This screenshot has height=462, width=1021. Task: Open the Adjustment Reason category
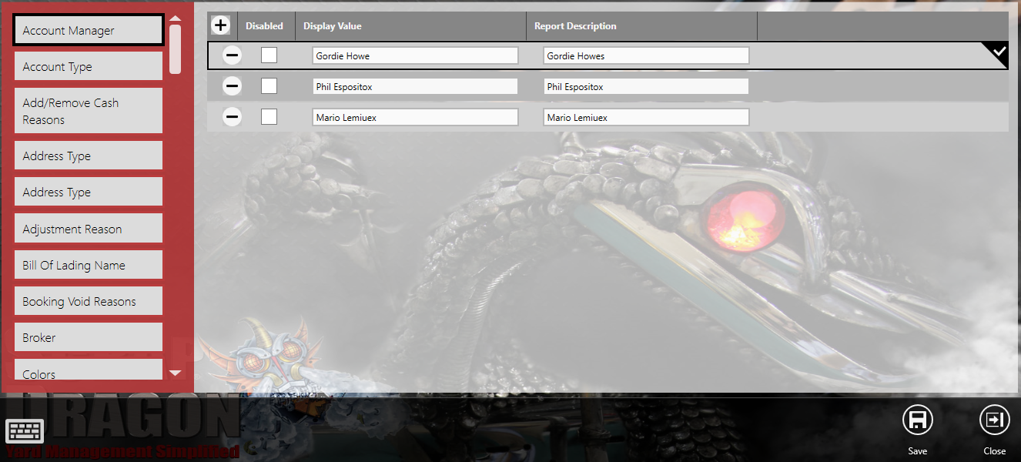pos(89,229)
